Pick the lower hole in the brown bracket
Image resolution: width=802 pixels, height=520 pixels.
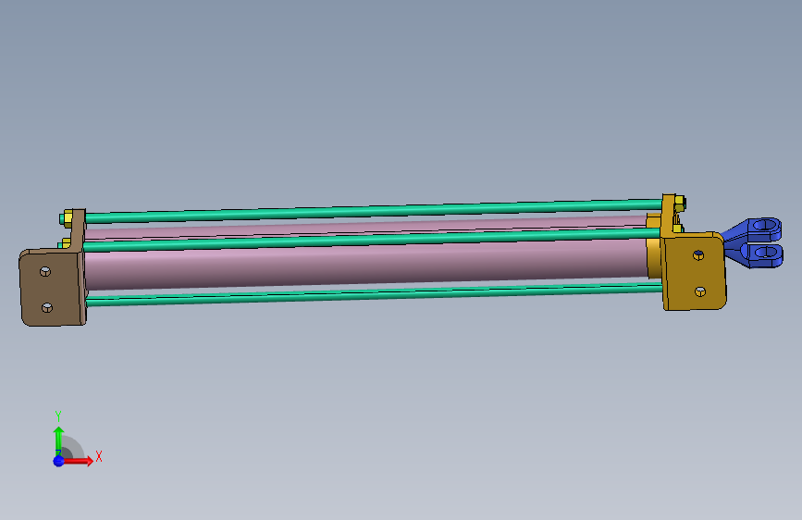click(x=47, y=307)
